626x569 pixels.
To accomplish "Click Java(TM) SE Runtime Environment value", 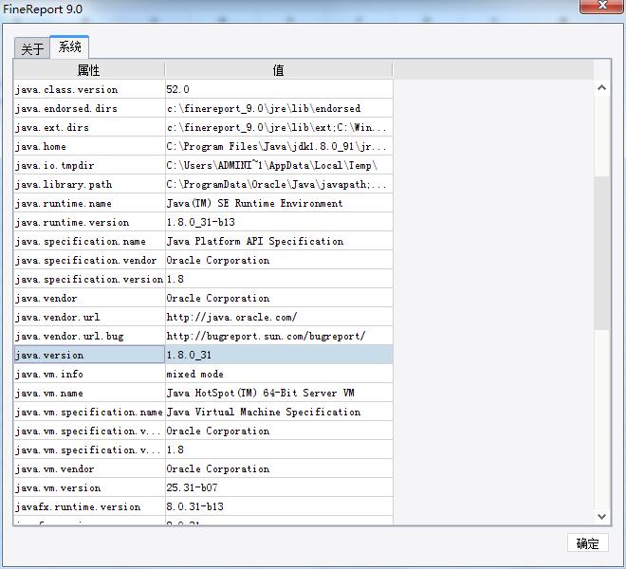I will click(x=279, y=203).
